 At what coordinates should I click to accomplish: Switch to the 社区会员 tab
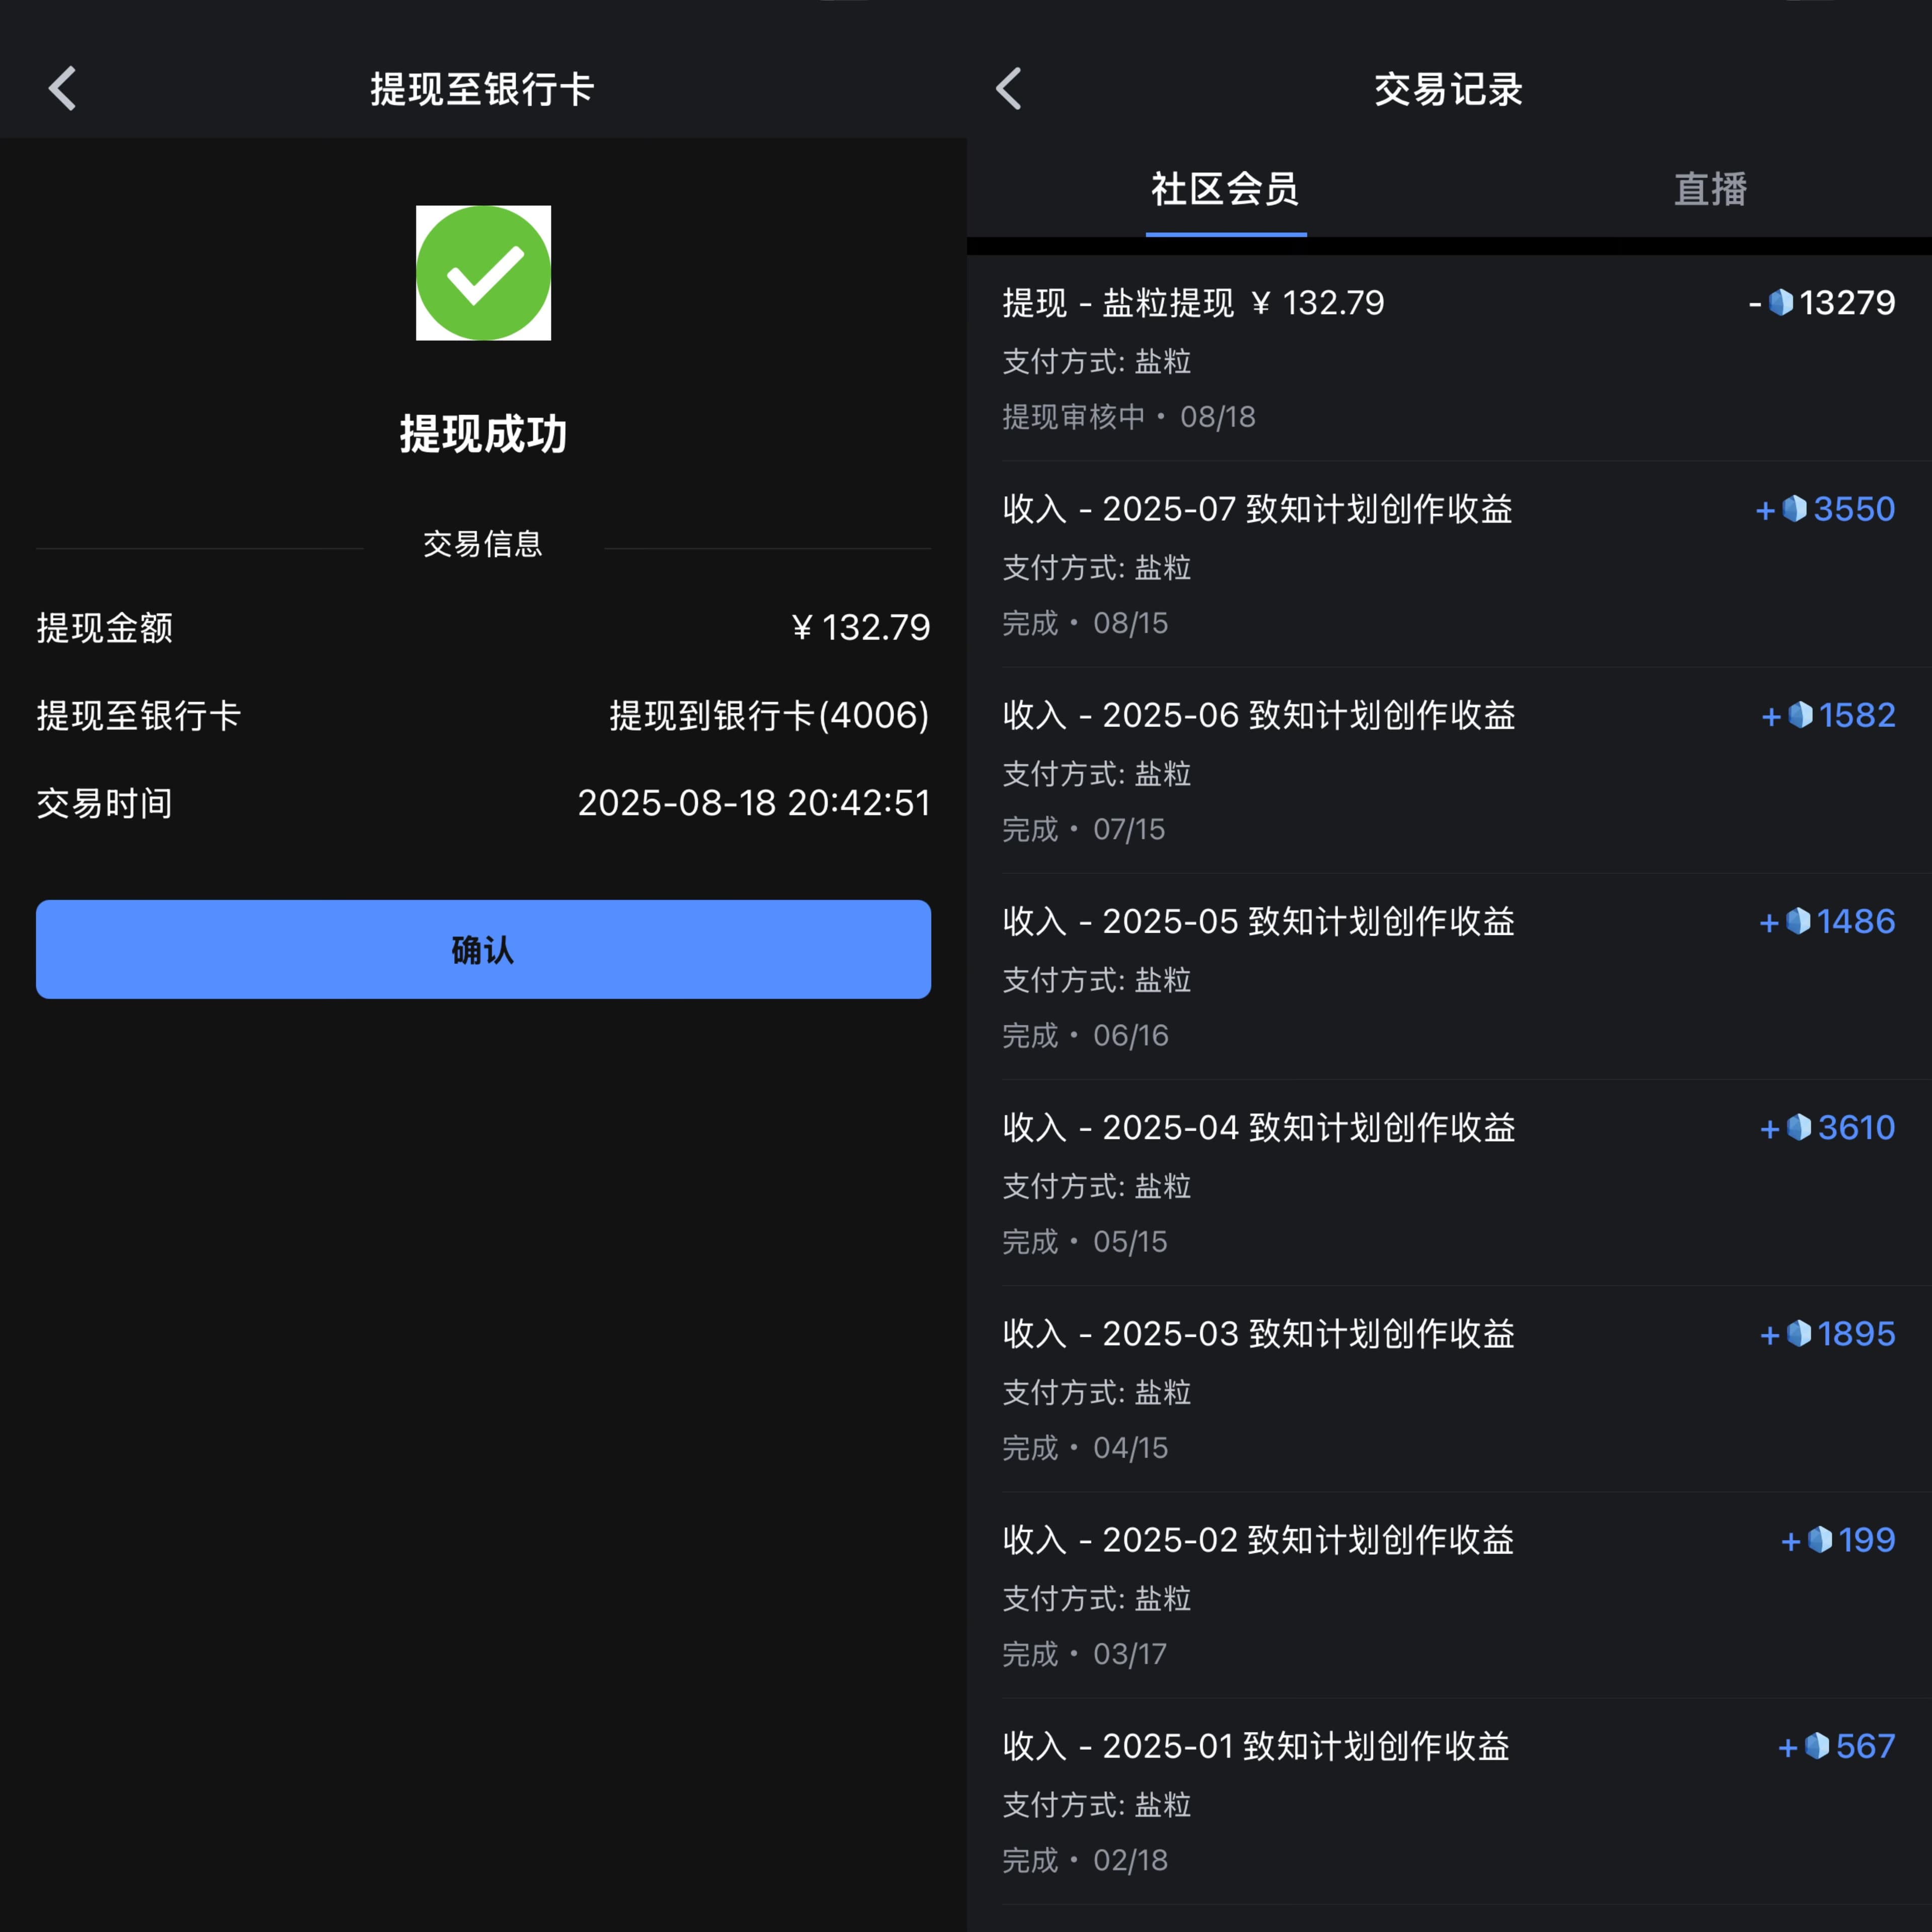pyautogui.click(x=1225, y=189)
